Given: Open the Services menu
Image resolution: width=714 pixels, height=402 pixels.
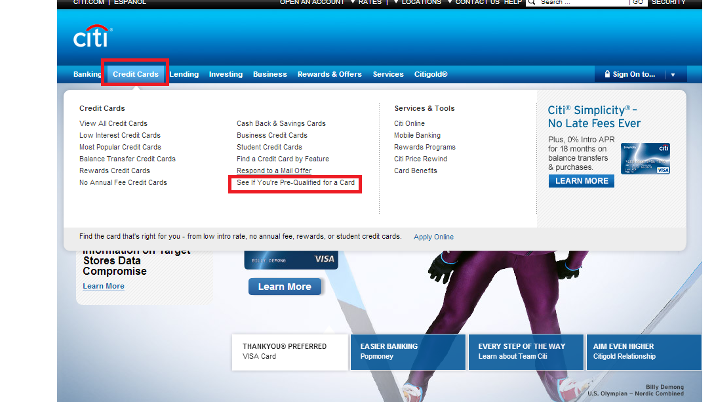Looking at the screenshot, I should coord(388,74).
